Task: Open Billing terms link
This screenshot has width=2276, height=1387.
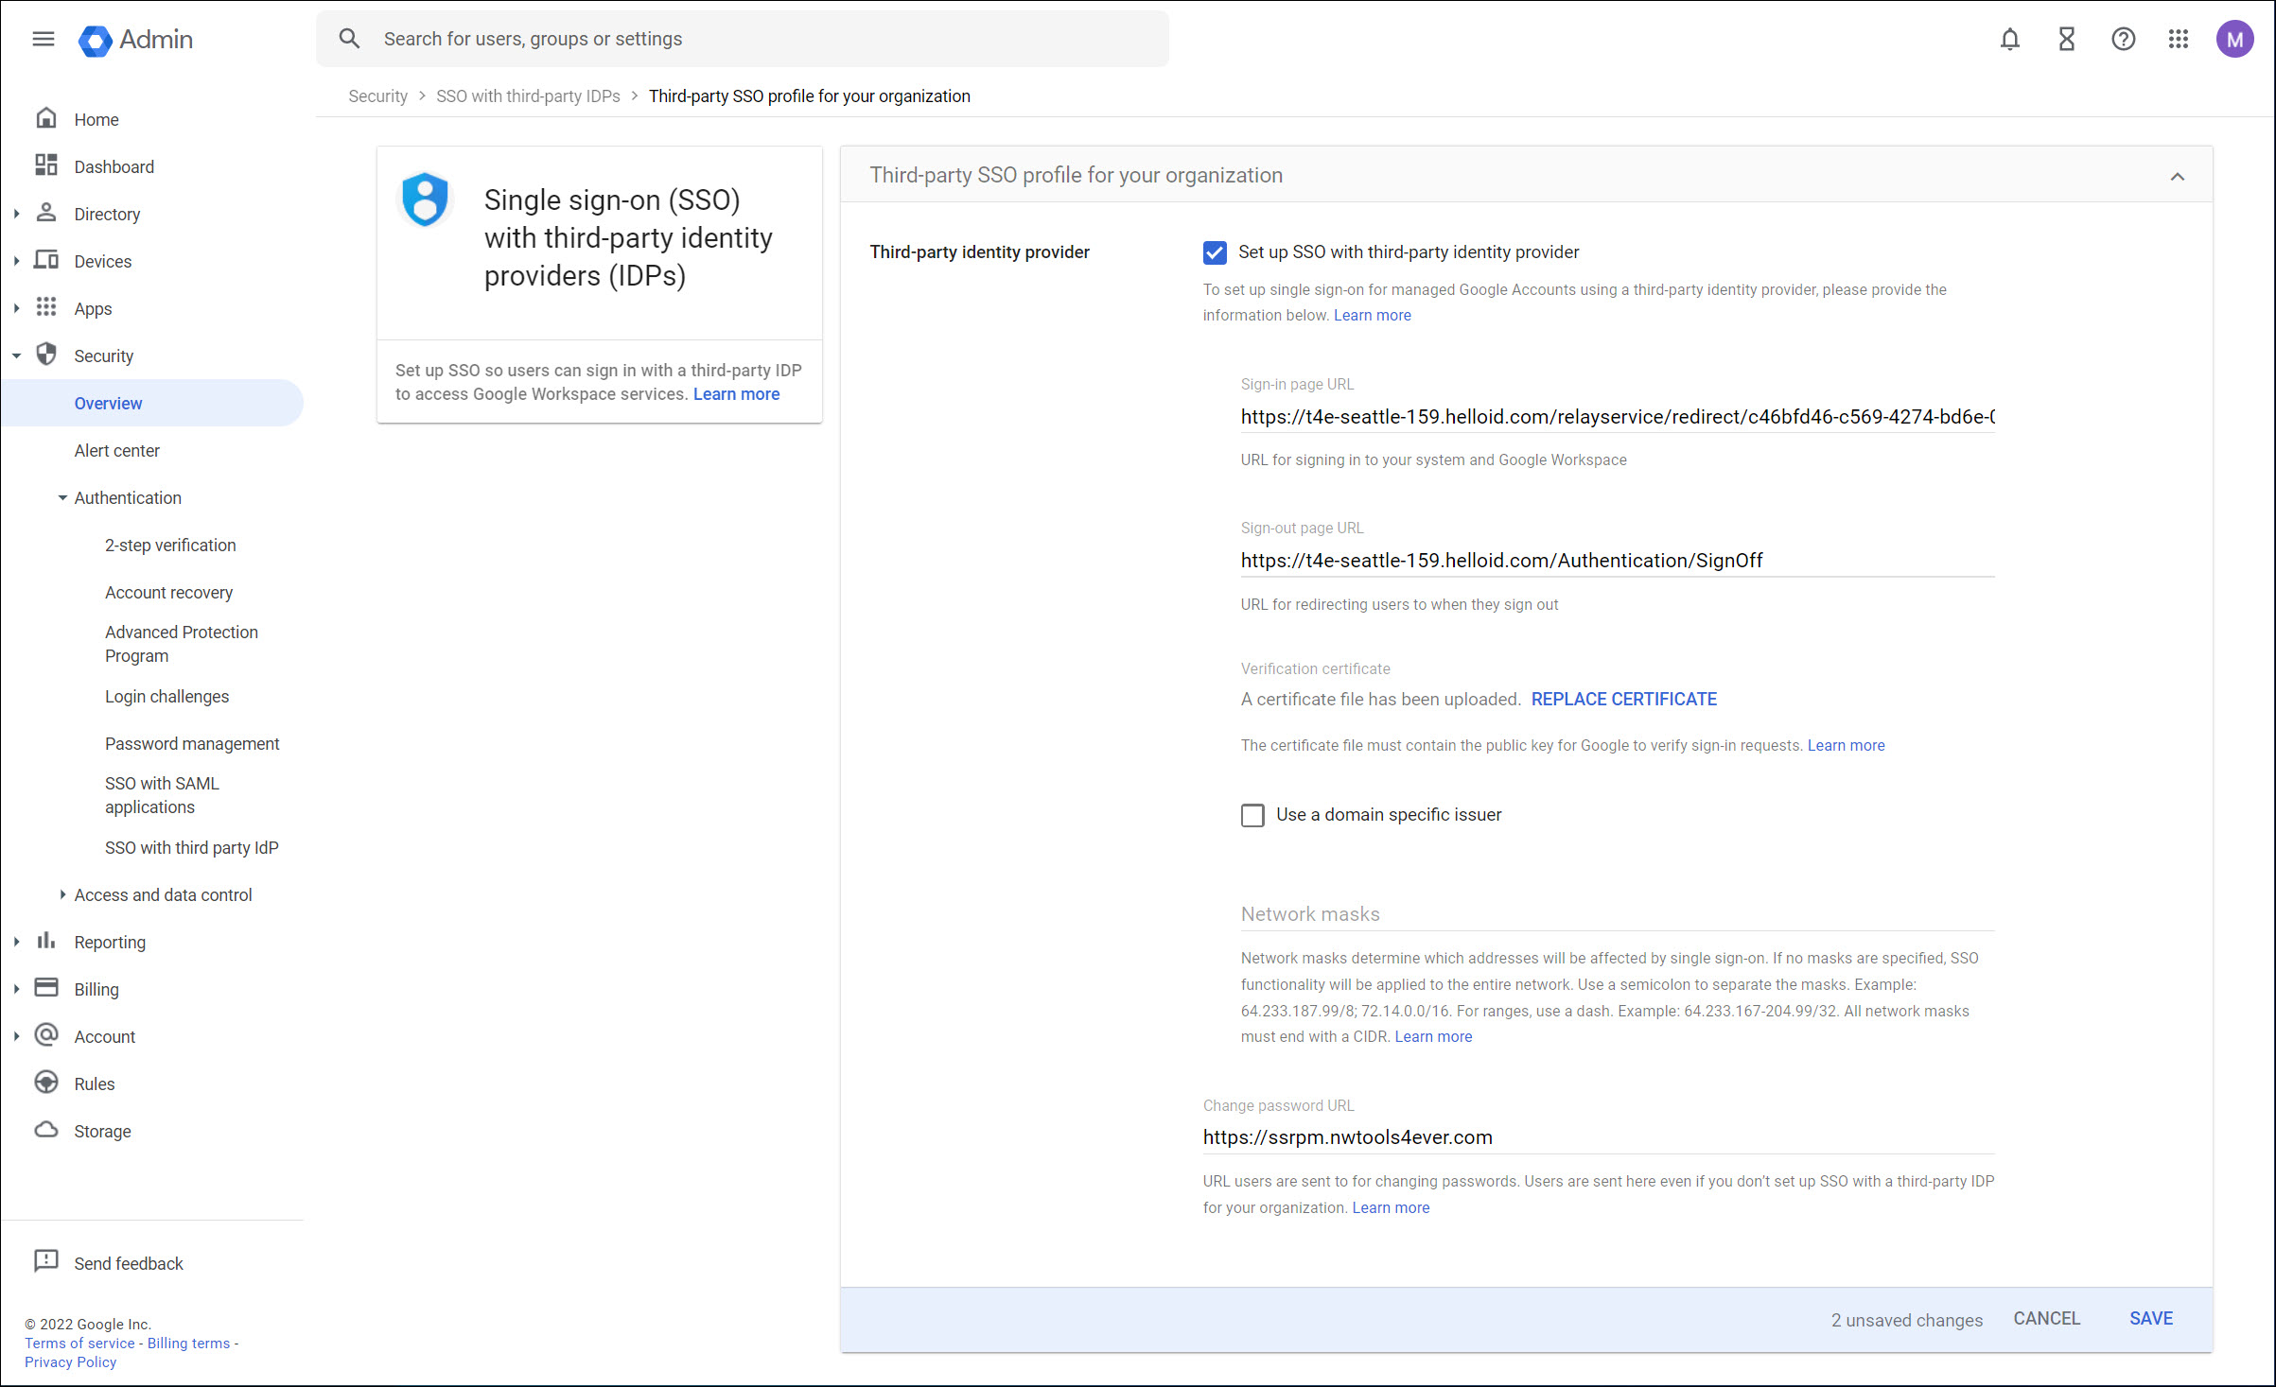Action: [188, 1343]
